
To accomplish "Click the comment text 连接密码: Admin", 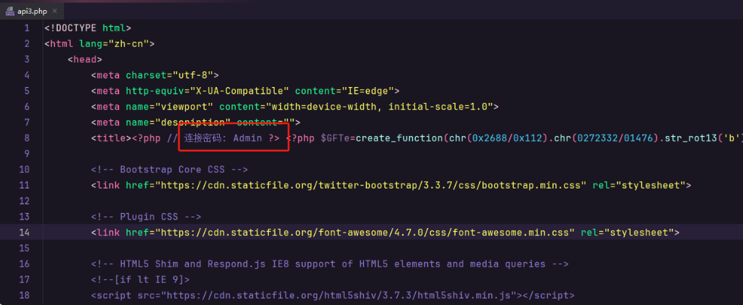I will pyautogui.click(x=223, y=138).
